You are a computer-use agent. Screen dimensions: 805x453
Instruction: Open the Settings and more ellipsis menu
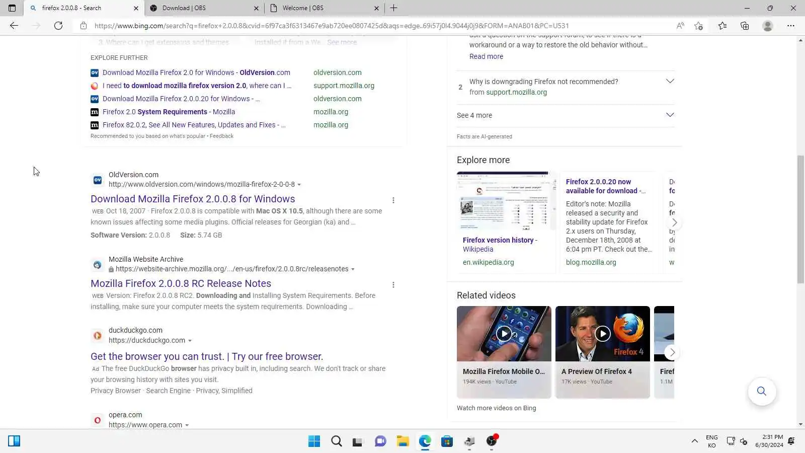pos(791,26)
